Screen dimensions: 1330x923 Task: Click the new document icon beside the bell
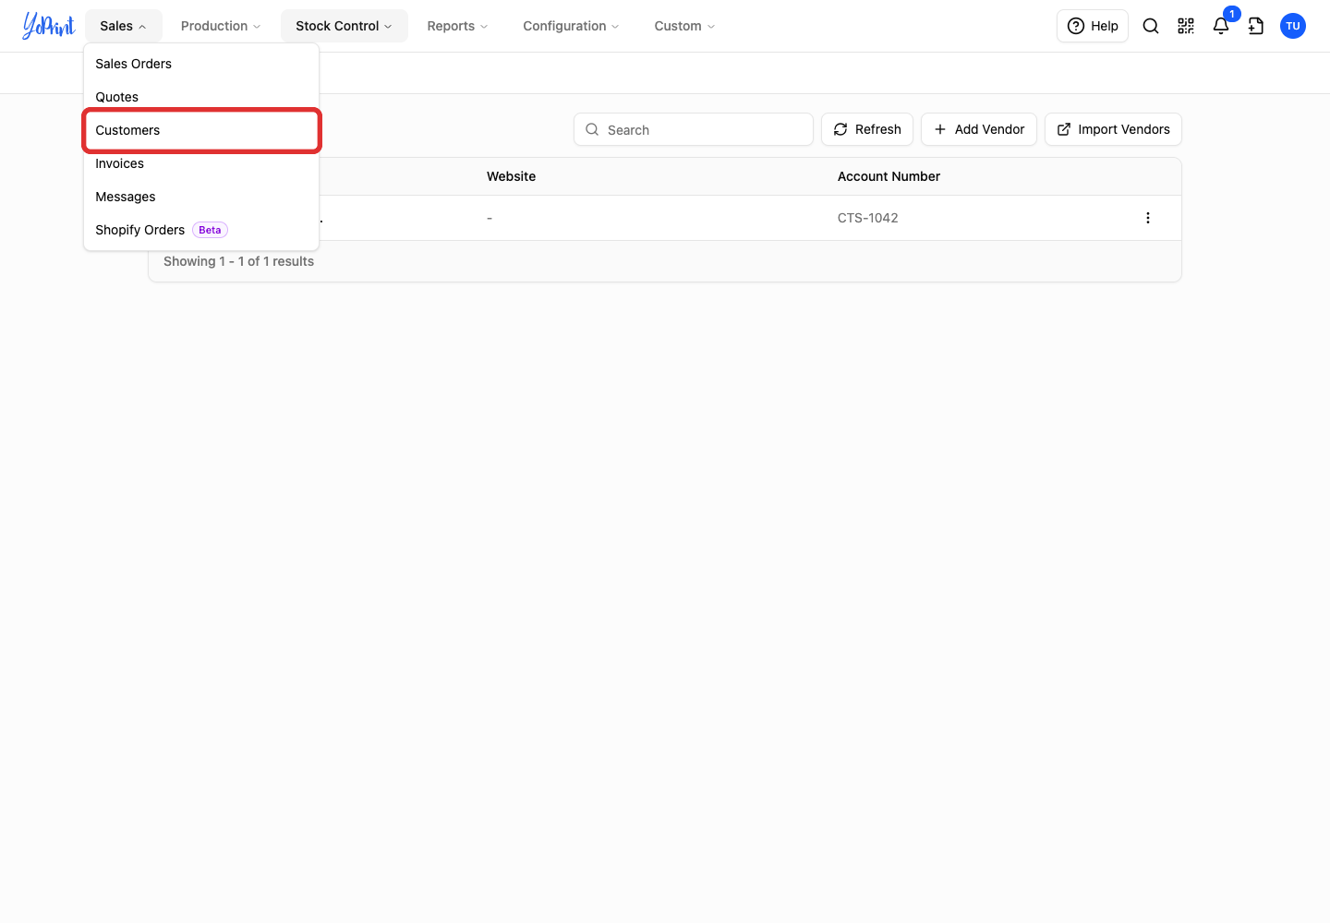(1256, 26)
